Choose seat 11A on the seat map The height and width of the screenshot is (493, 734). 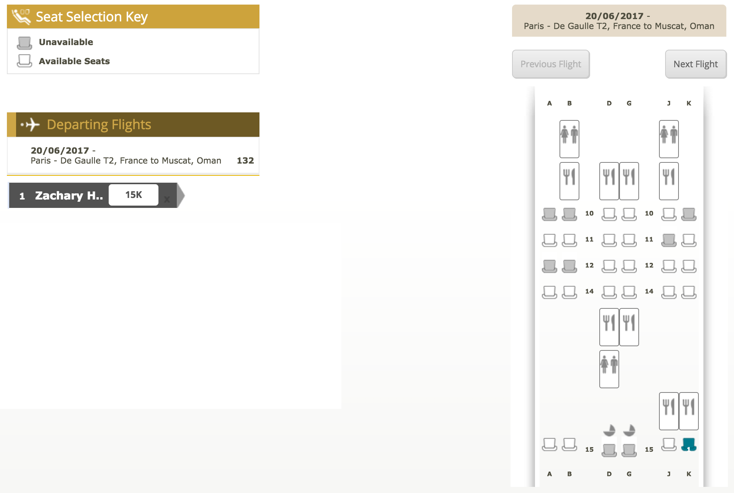pyautogui.click(x=549, y=240)
